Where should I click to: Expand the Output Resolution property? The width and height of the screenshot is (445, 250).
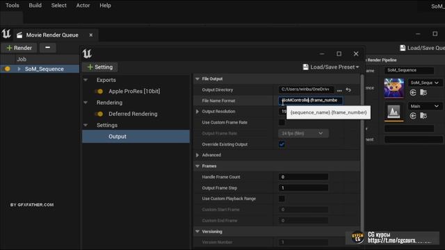(x=197, y=111)
